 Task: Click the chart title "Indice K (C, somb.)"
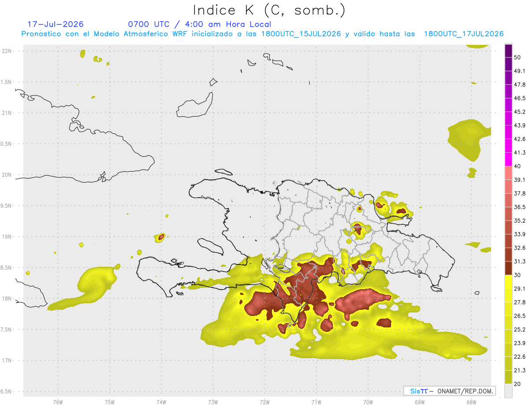(x=269, y=10)
